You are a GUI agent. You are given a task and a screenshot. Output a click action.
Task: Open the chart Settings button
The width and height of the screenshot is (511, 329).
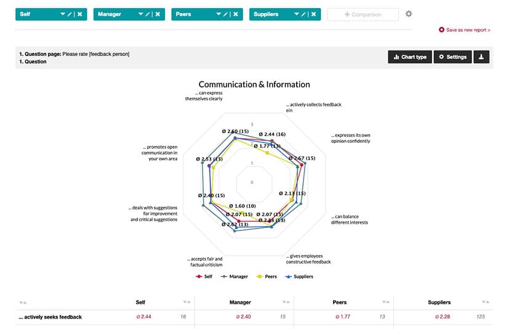coord(453,57)
